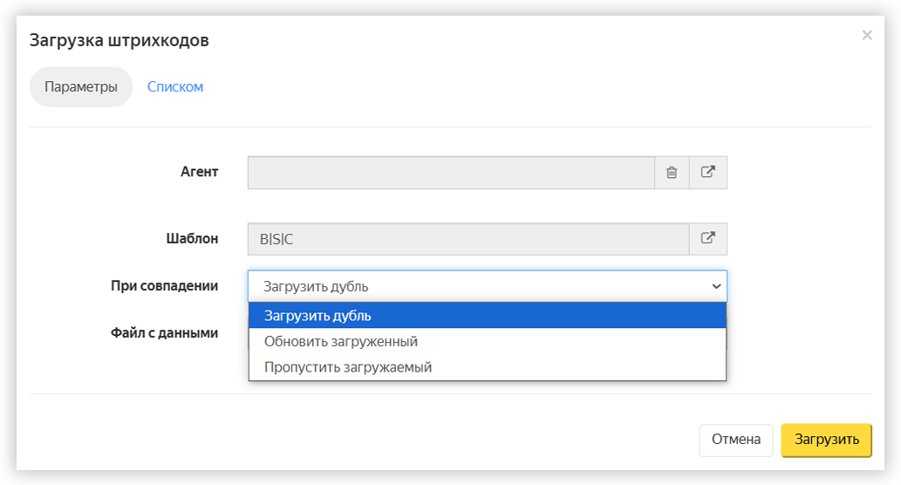901x485 pixels.
Task: Click the Загрузка штрихкодов dialog title
Action: coord(119,40)
